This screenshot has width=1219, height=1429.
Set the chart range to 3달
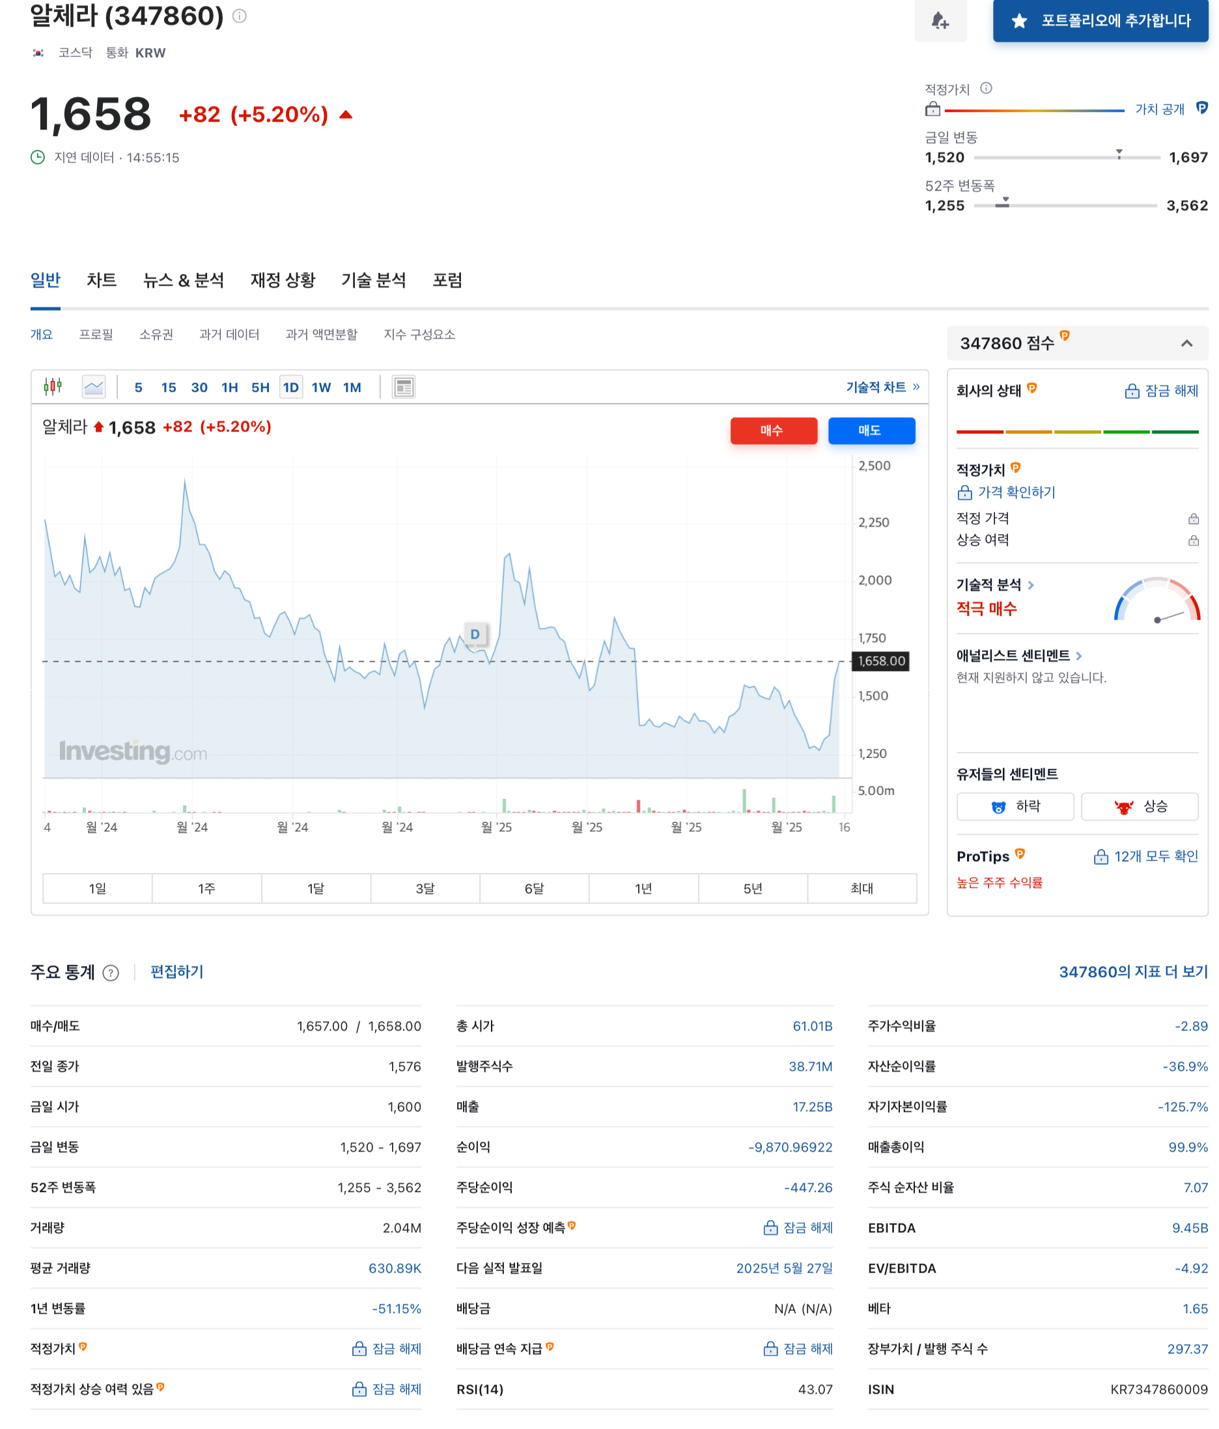pos(425,888)
